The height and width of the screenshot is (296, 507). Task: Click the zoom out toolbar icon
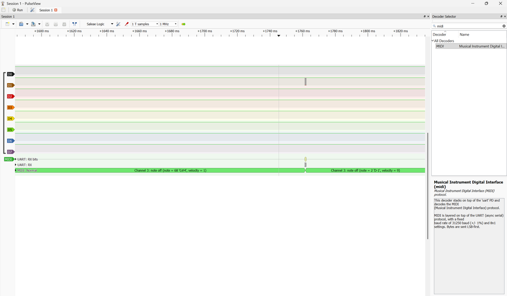point(55,24)
